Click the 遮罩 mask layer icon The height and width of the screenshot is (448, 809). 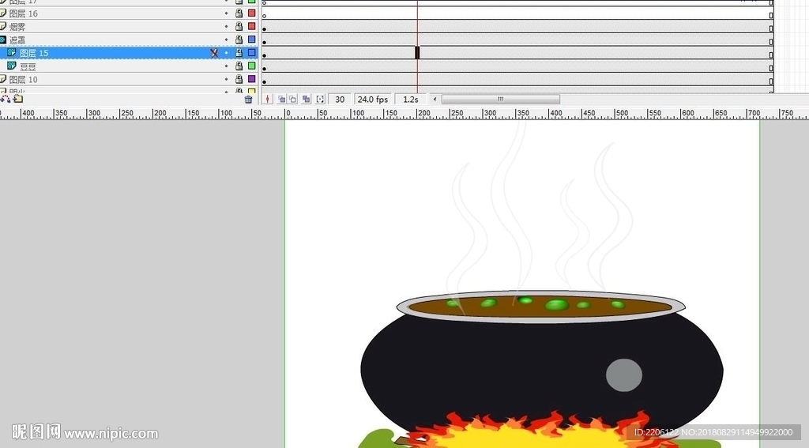[3, 40]
